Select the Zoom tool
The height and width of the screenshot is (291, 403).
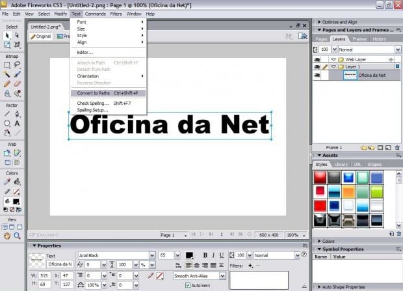(17, 236)
